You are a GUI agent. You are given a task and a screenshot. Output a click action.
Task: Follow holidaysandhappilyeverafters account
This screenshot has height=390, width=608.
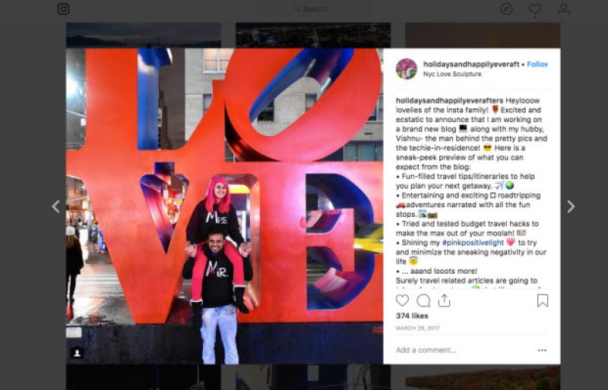(537, 64)
